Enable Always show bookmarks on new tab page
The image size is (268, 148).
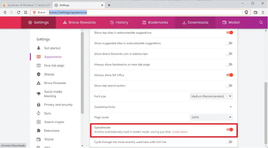[x=229, y=64]
